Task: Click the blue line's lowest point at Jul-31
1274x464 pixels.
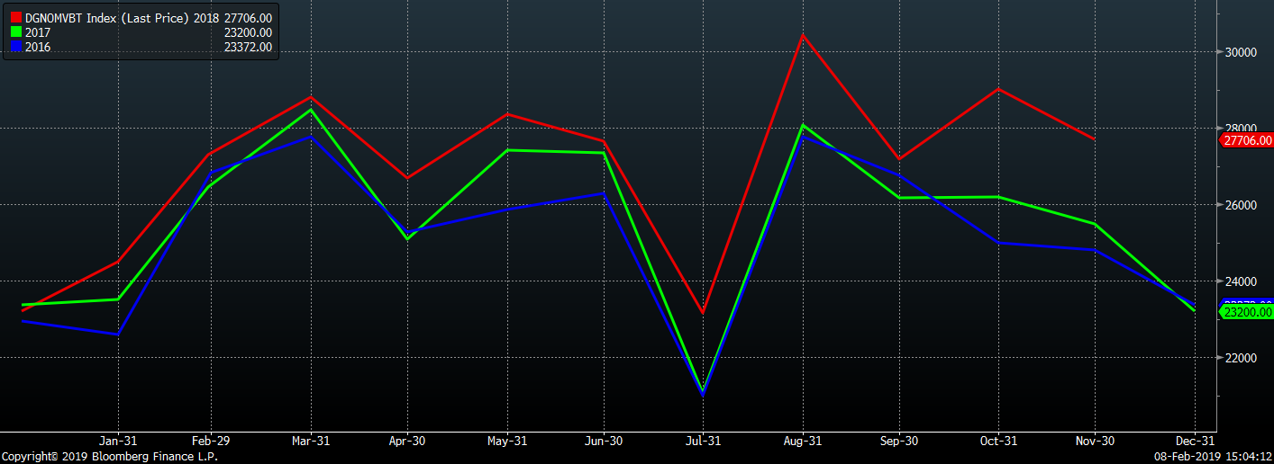Action: pyautogui.click(x=702, y=394)
